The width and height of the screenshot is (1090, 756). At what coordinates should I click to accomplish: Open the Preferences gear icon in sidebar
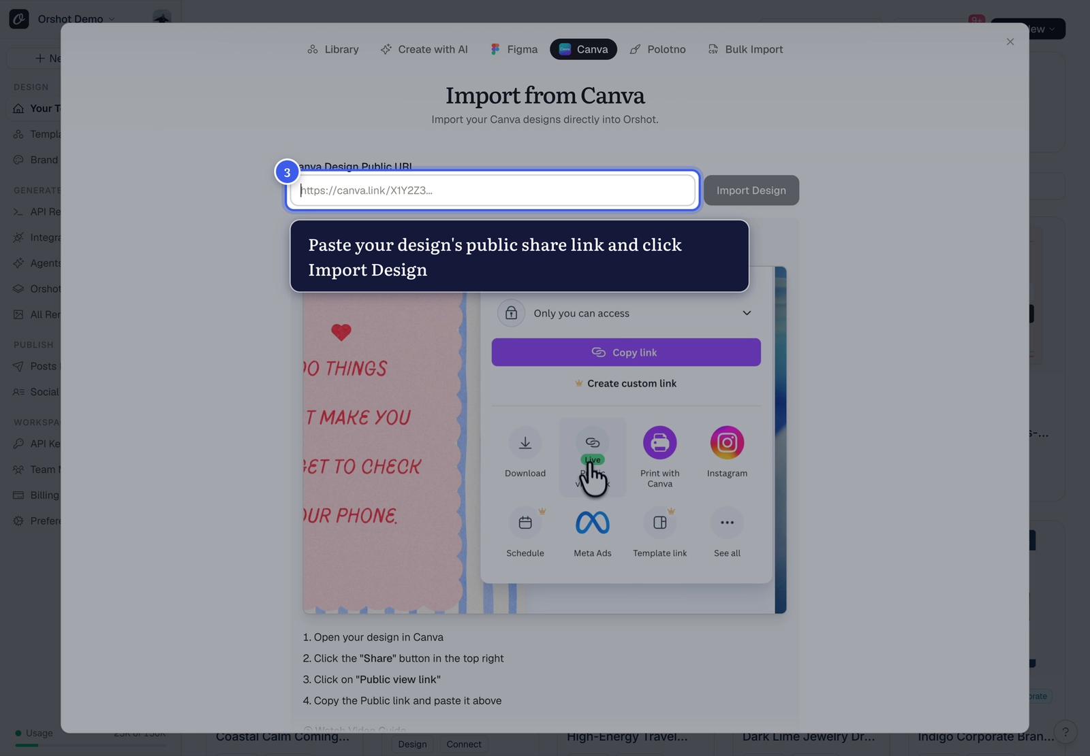pos(18,521)
